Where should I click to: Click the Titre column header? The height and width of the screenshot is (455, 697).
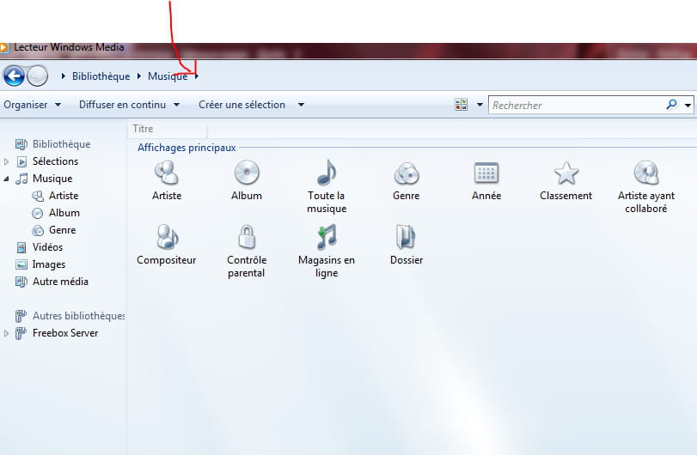pos(167,129)
